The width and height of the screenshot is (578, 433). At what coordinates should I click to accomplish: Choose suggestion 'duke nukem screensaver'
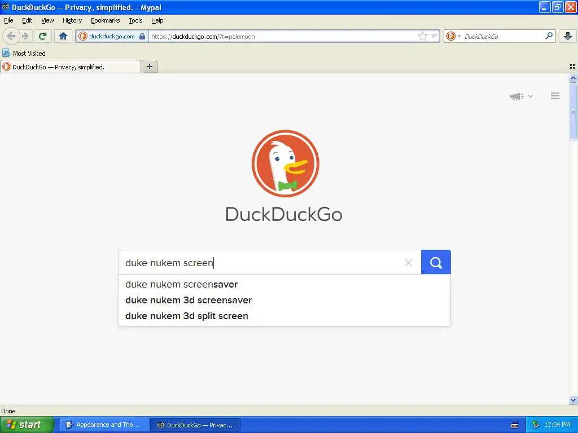click(x=284, y=284)
